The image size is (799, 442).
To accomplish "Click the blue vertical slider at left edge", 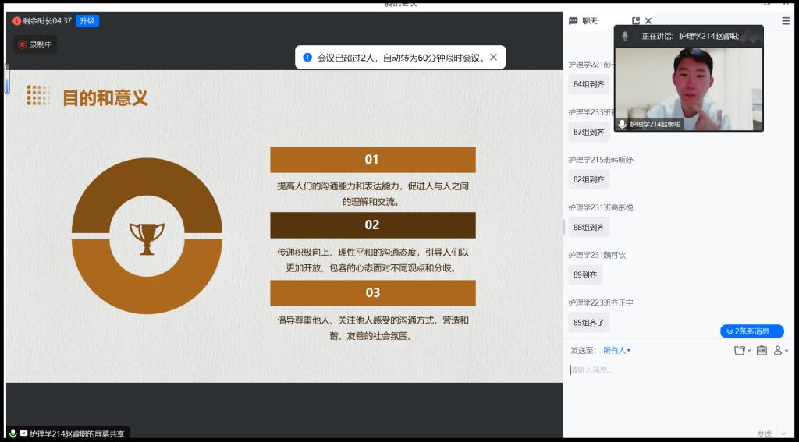I will (7, 78).
